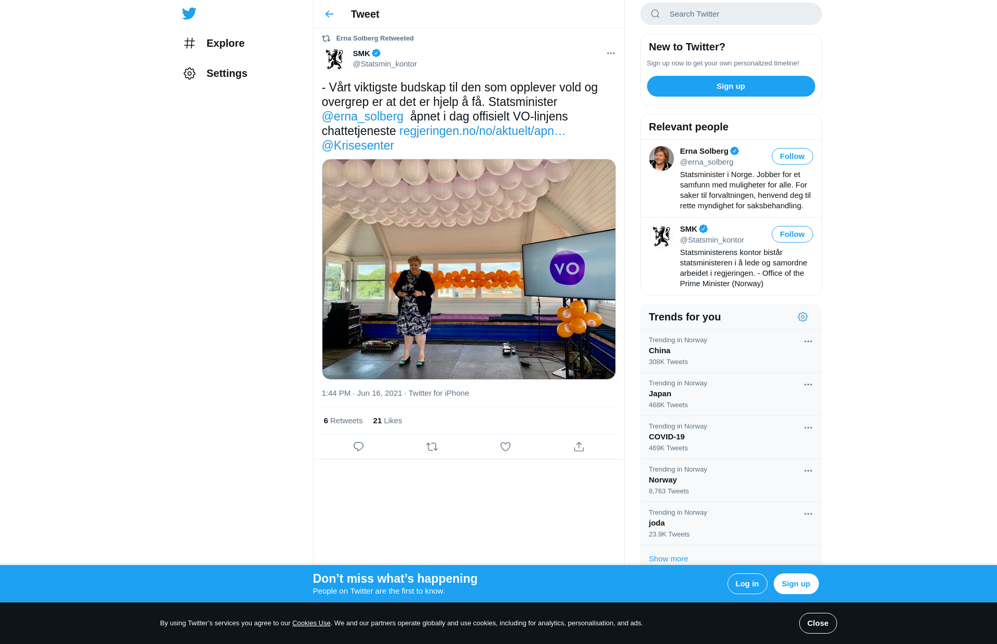Open @Krisesenter mention in tweet

pyautogui.click(x=358, y=145)
